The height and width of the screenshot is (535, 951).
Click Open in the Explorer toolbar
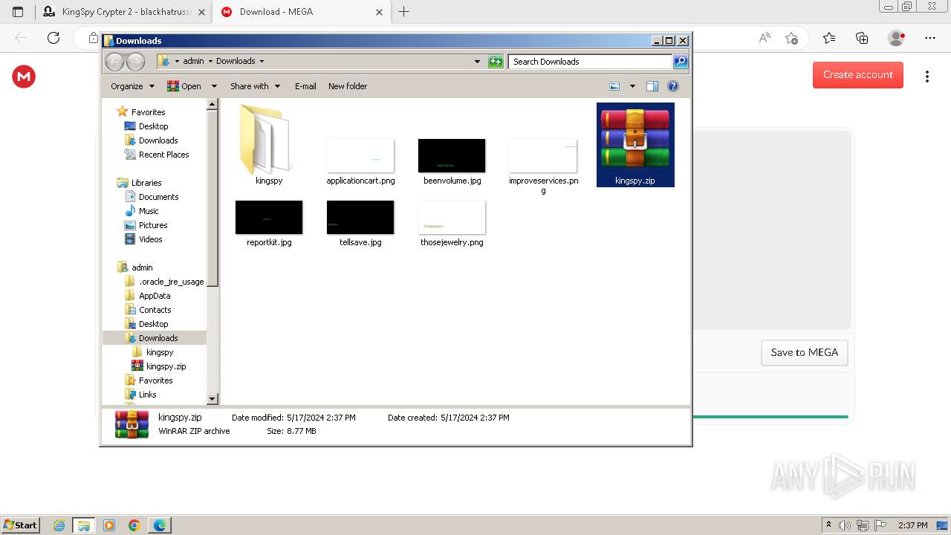pyautogui.click(x=185, y=86)
